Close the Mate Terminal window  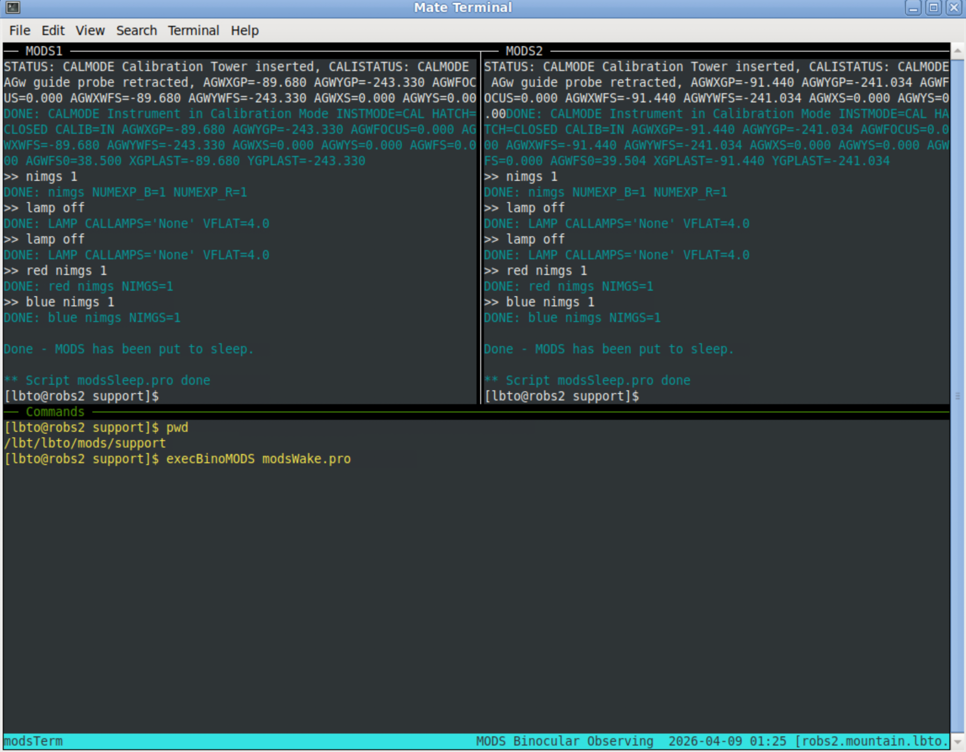pyautogui.click(x=954, y=8)
